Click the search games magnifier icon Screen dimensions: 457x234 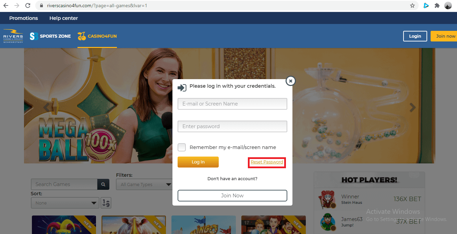point(103,184)
